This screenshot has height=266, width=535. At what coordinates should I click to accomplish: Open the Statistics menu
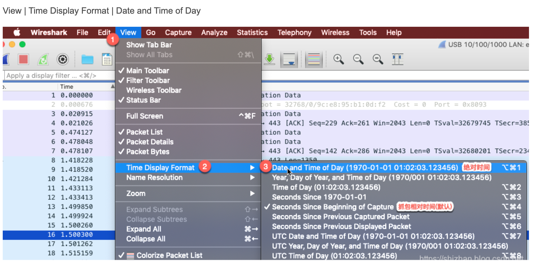click(x=252, y=32)
